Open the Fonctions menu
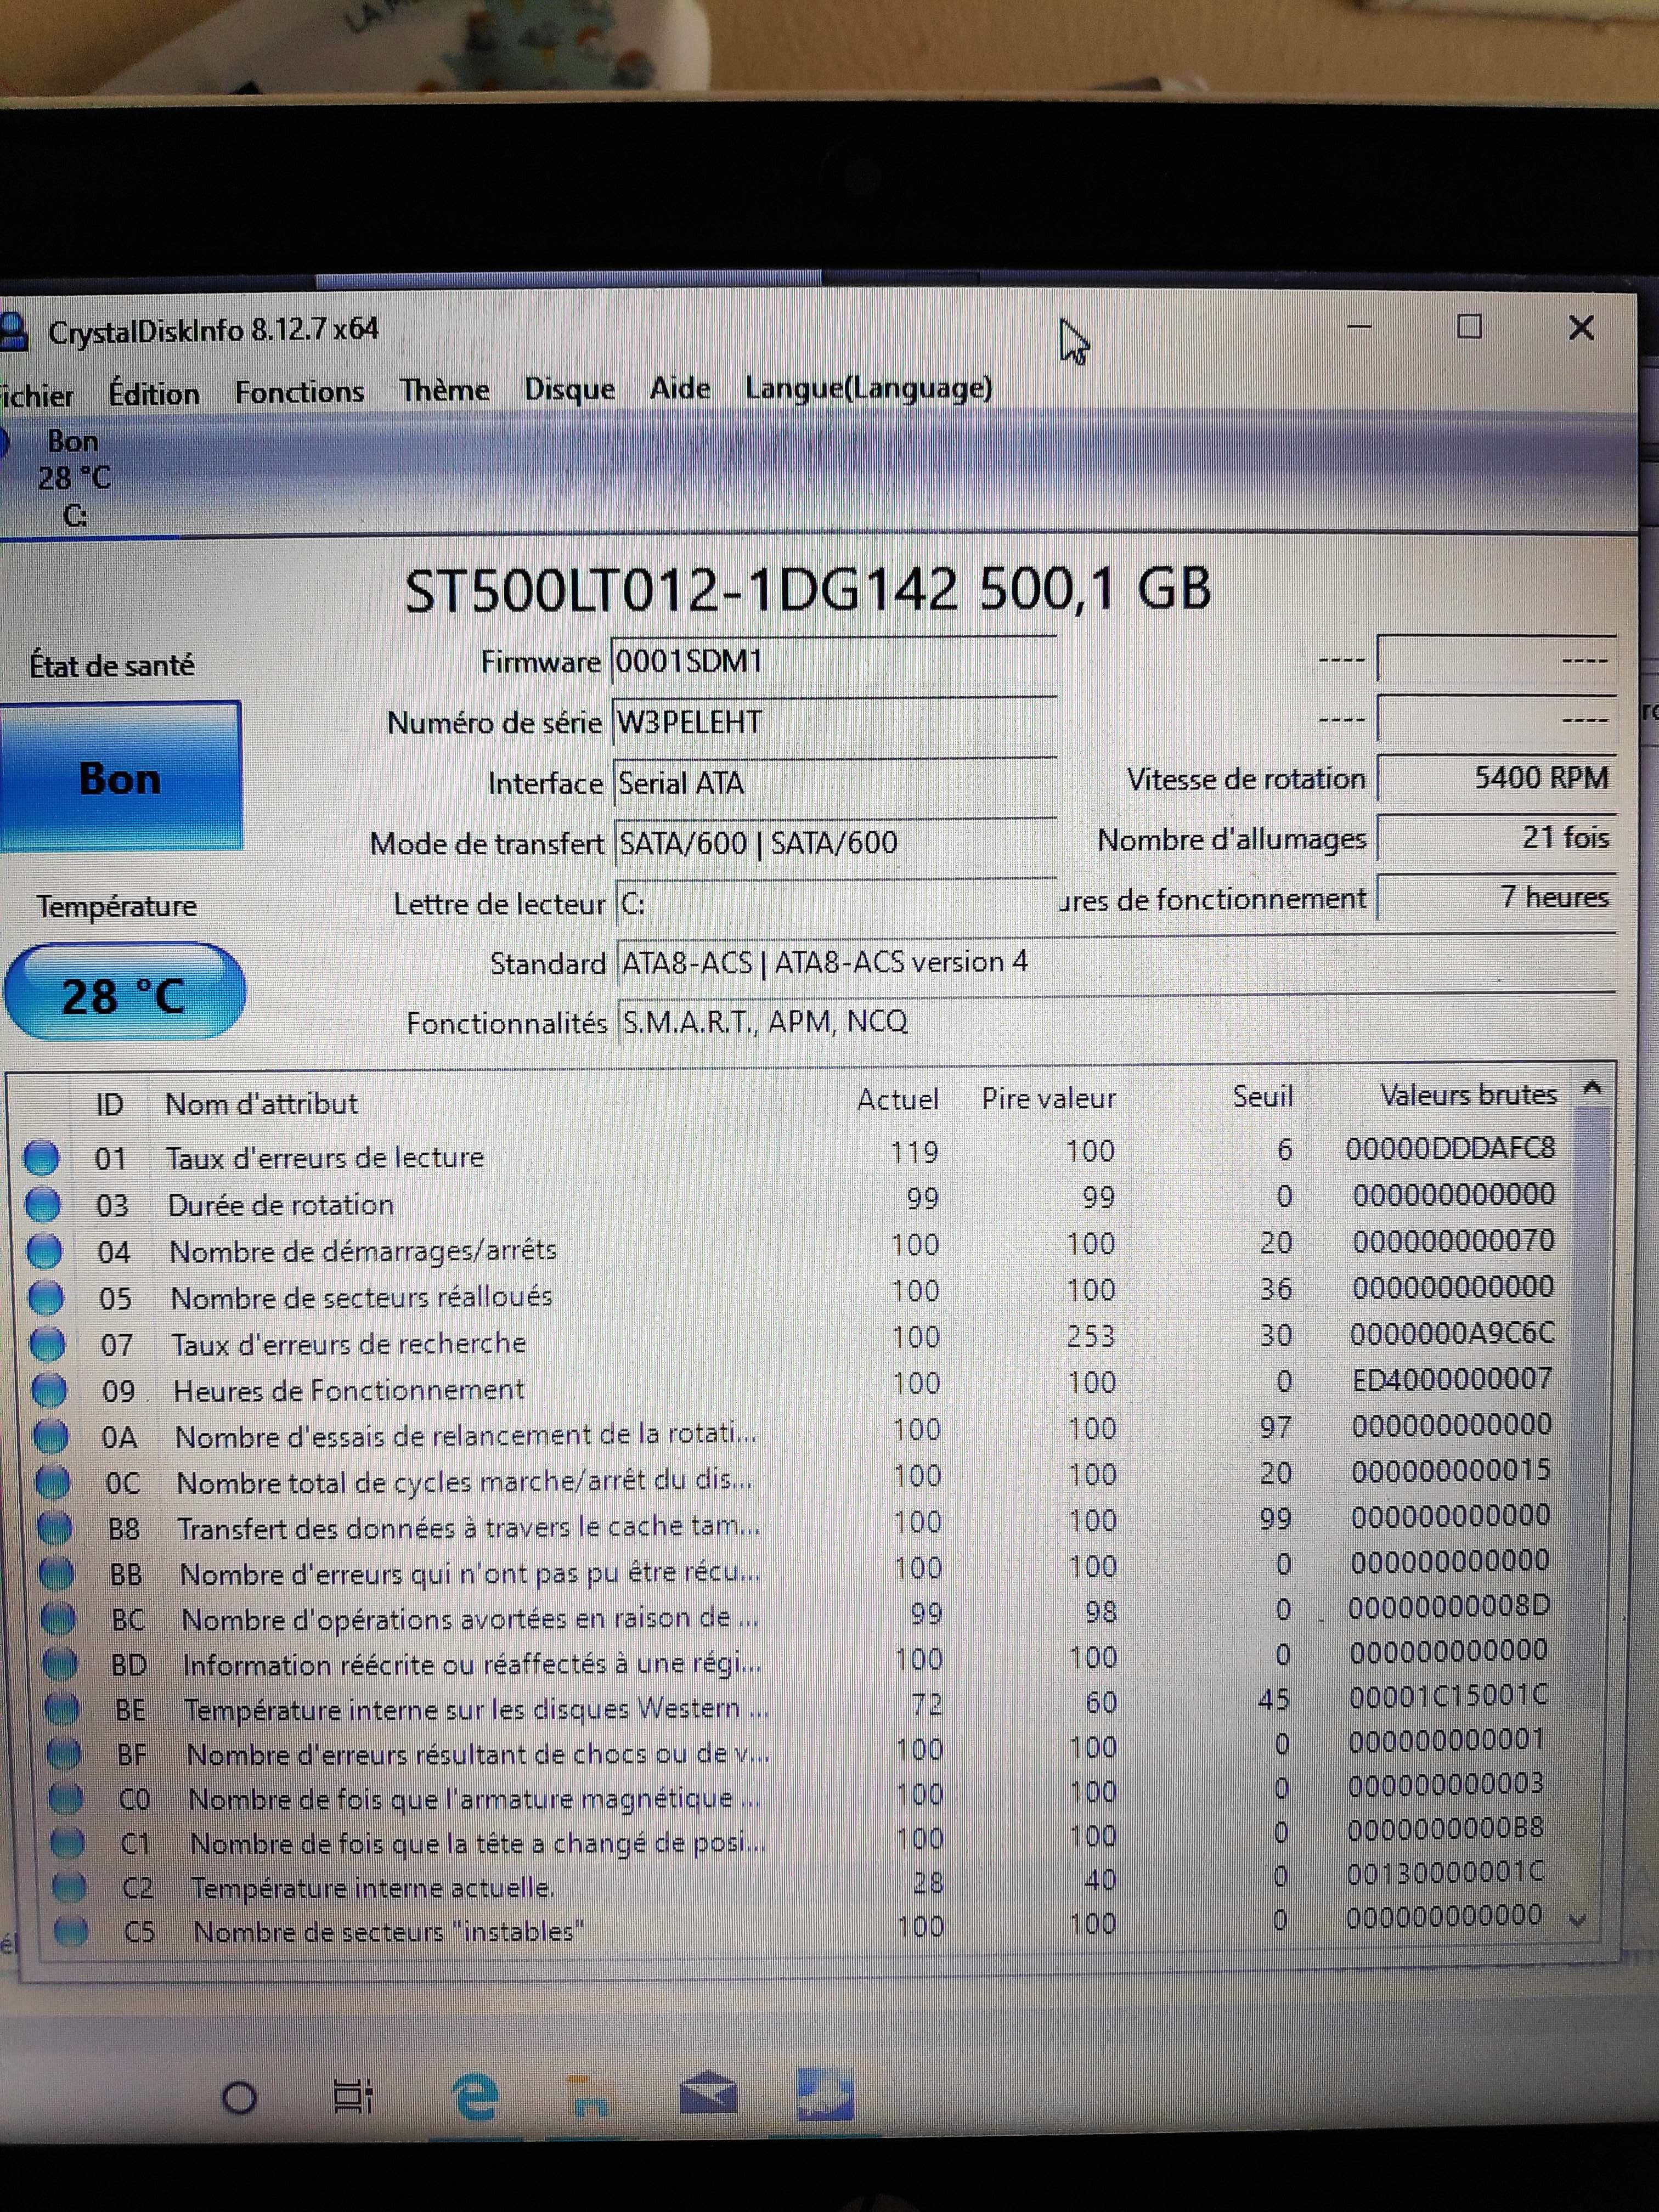 [x=299, y=392]
